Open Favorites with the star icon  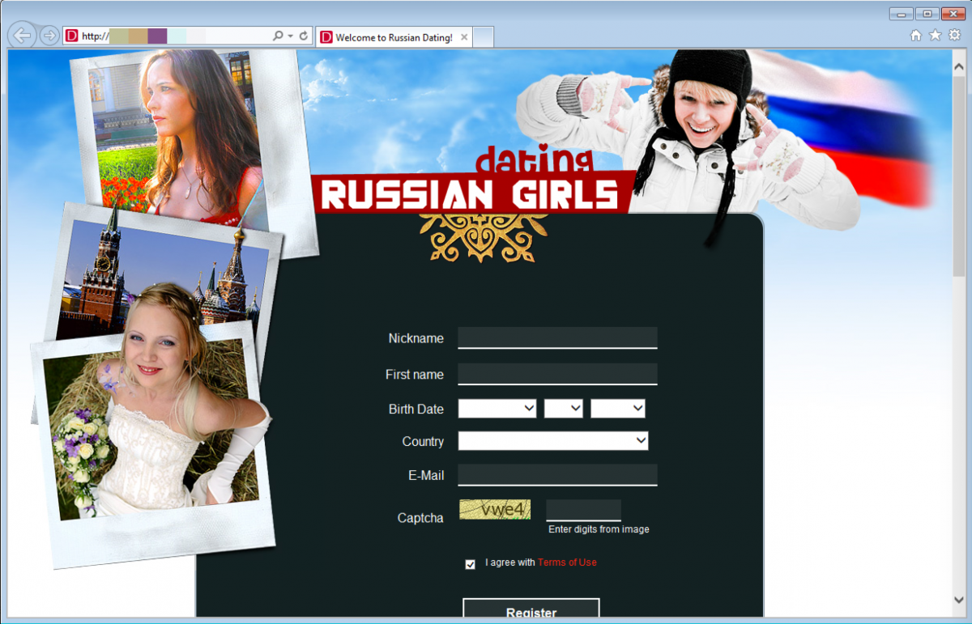click(935, 36)
